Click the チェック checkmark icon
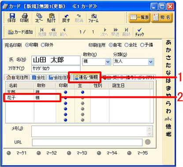 point(139,32)
